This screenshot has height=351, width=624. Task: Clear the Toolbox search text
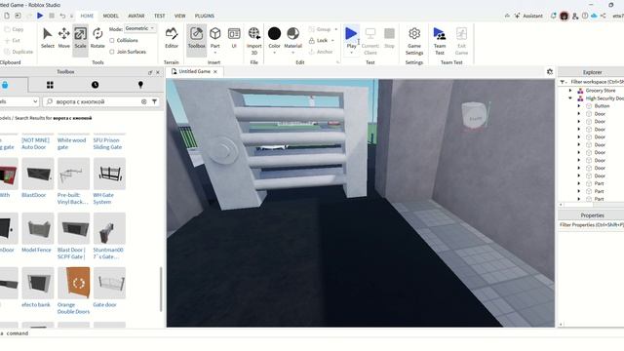click(x=143, y=101)
